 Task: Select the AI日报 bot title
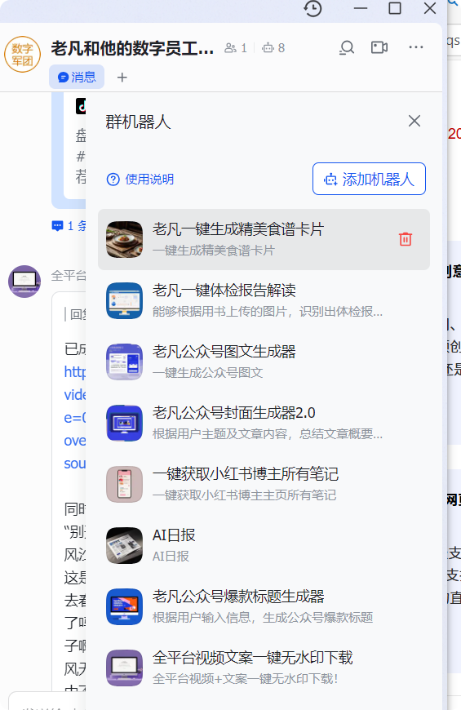click(174, 535)
